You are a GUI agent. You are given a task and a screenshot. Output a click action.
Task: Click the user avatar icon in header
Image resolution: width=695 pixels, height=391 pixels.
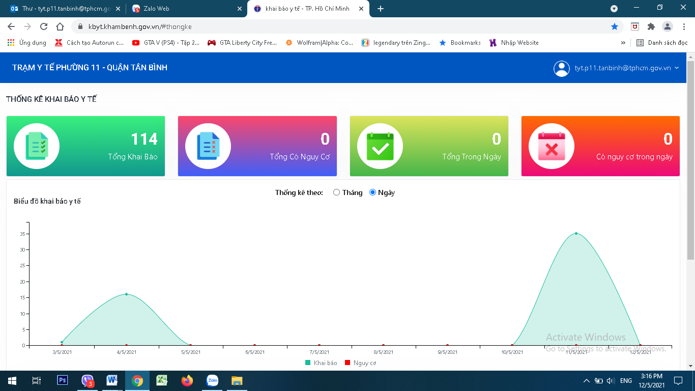click(x=561, y=68)
